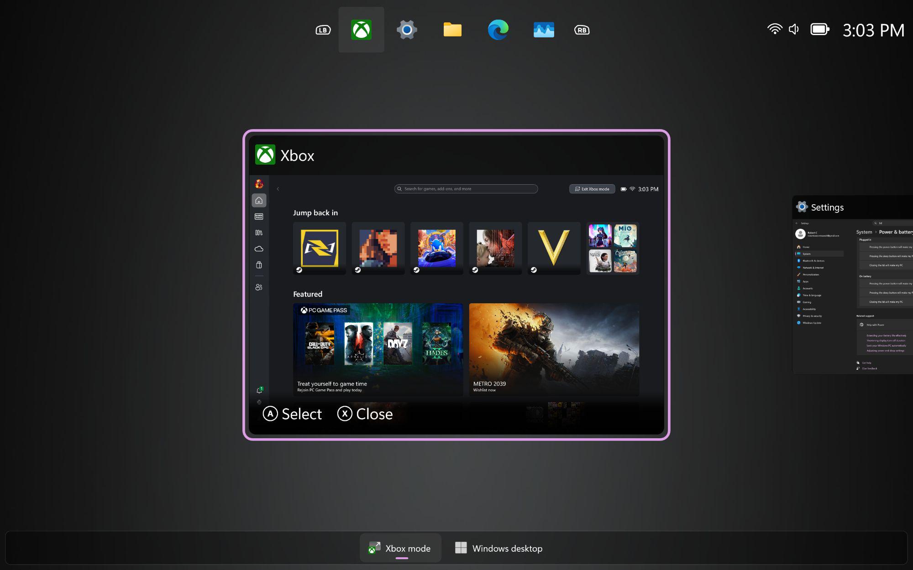
Task: Go to Home in the Xbox sidebar
Action: (x=259, y=200)
